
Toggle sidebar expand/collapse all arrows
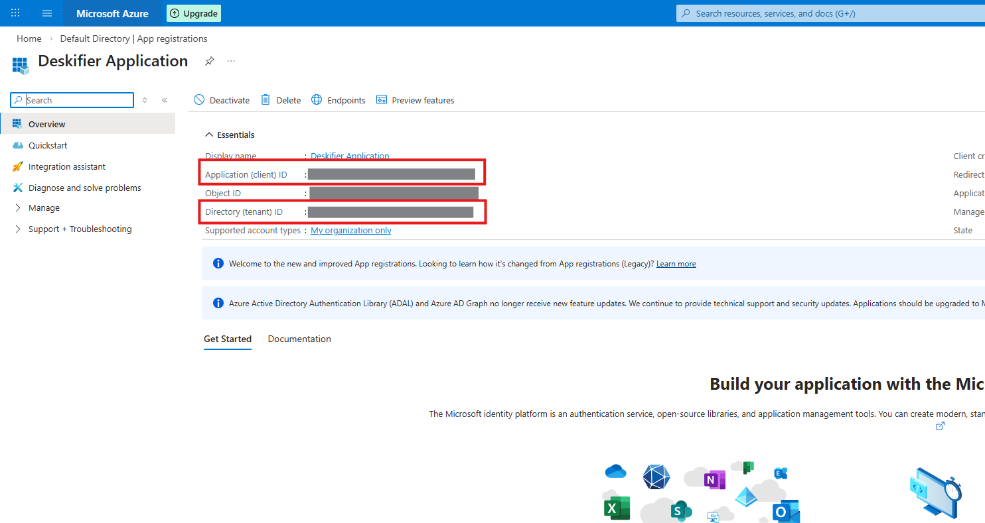[145, 100]
